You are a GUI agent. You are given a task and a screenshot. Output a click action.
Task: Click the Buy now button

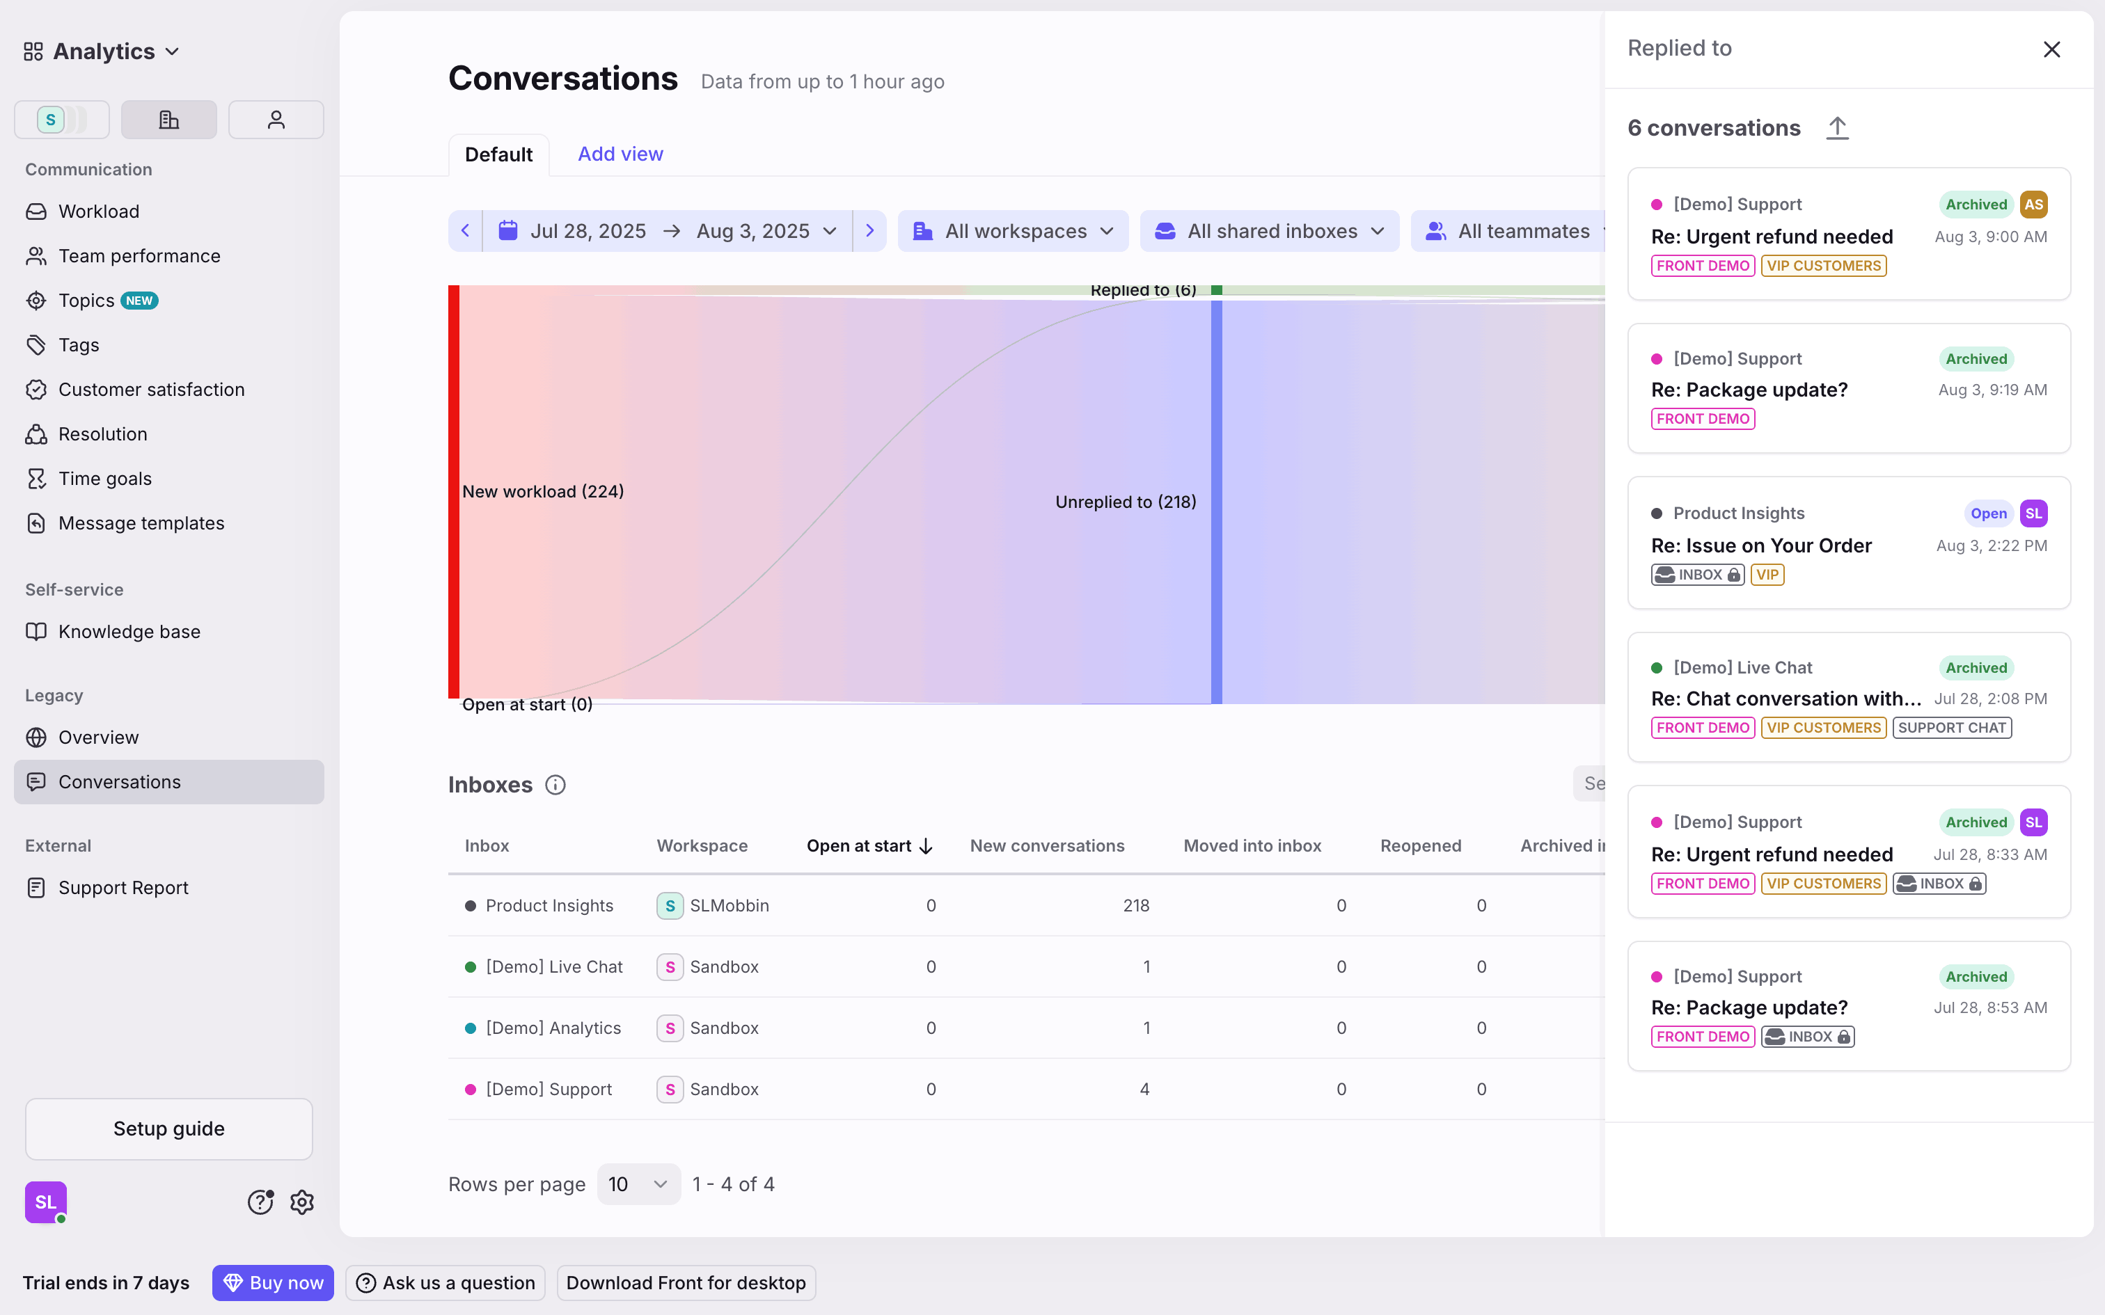point(273,1283)
